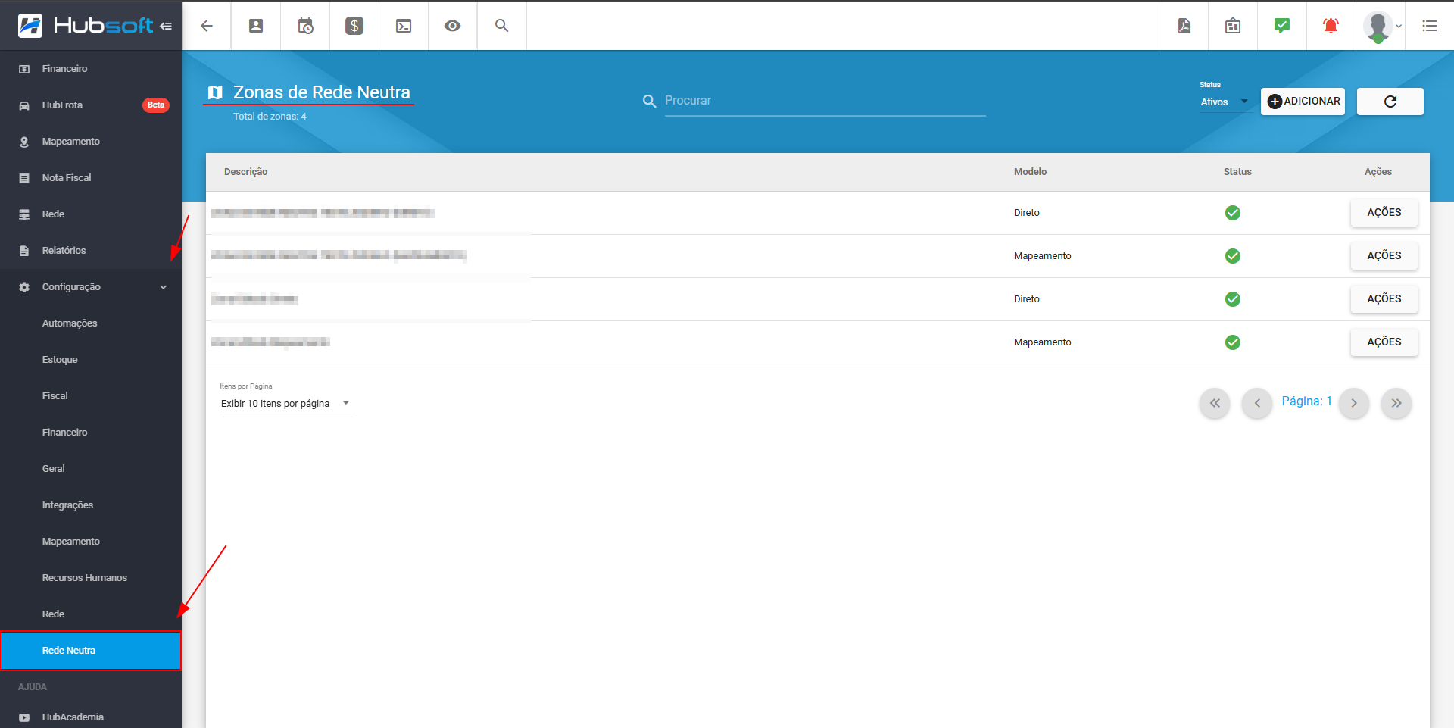The width and height of the screenshot is (1454, 728).
Task: Select Rede Neutra in the sidebar
Action: click(x=91, y=651)
